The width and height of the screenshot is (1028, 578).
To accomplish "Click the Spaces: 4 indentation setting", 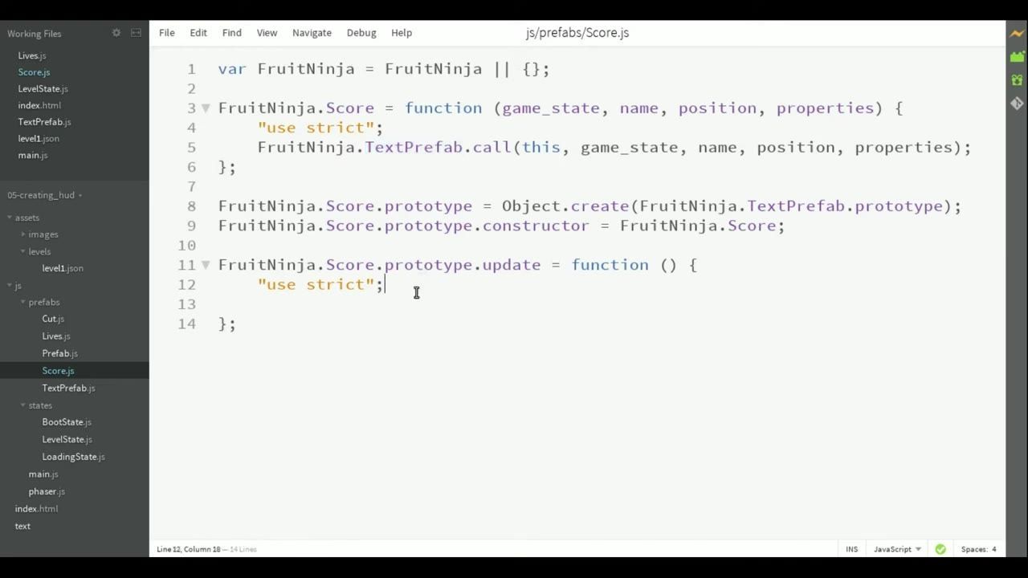I will click(978, 549).
